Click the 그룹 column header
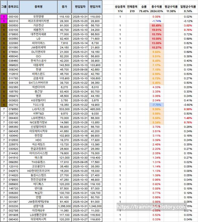The height and width of the screenshot is (222, 198). [x=4, y=7]
